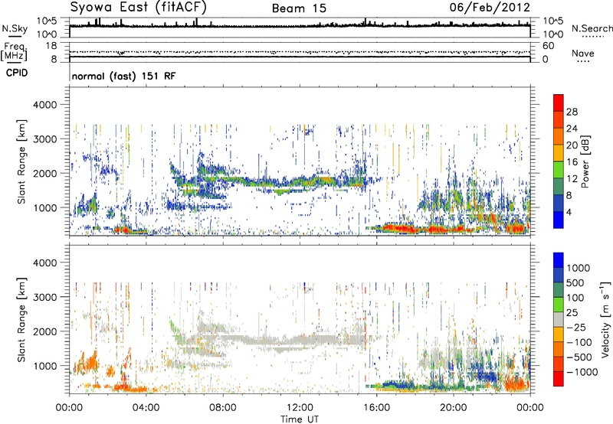Click the "4000" range tick of the power panel
Screen dimensions: 613x424
pyautogui.click(x=45, y=105)
